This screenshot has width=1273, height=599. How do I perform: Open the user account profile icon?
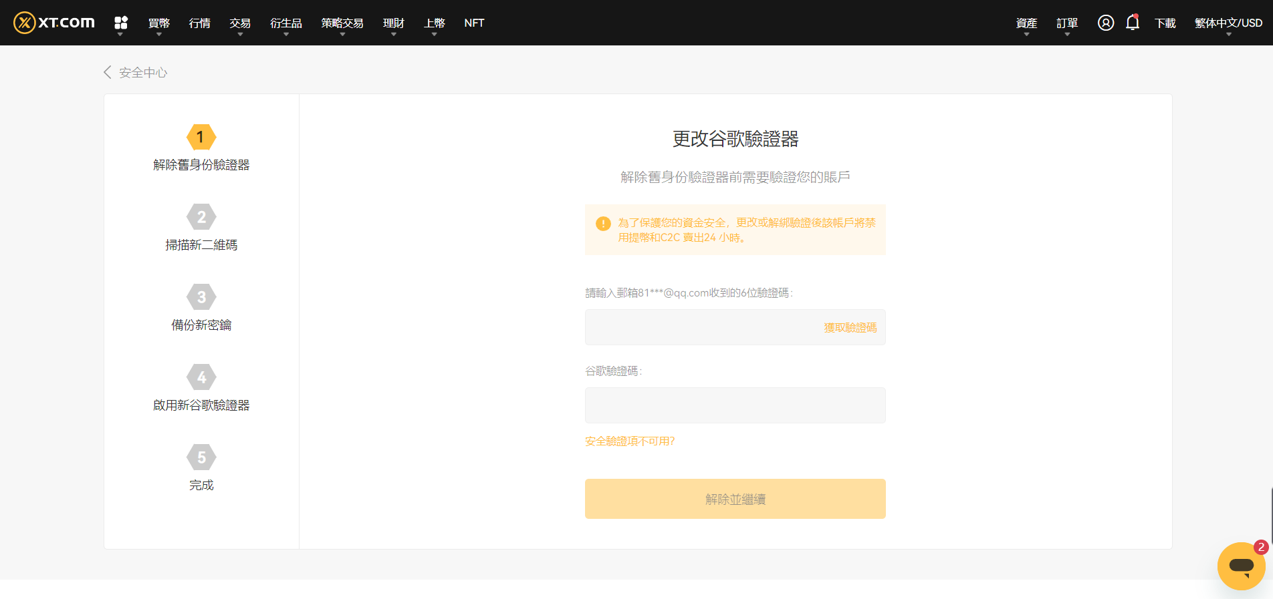point(1106,23)
